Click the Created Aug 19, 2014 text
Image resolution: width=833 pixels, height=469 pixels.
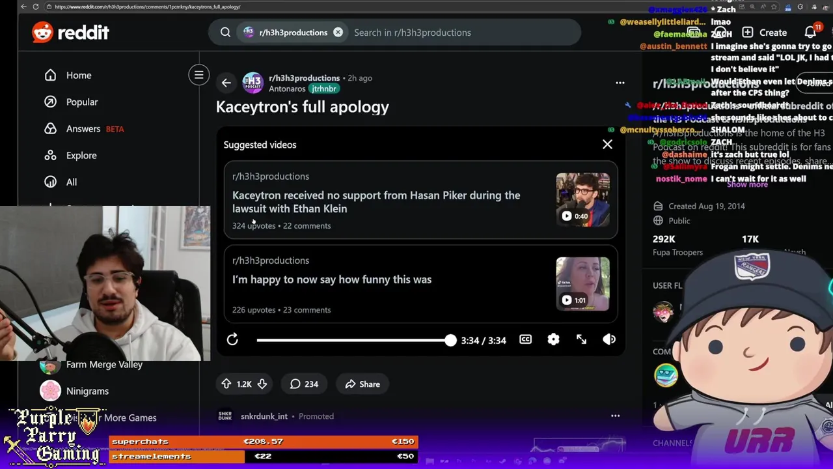[707, 206]
